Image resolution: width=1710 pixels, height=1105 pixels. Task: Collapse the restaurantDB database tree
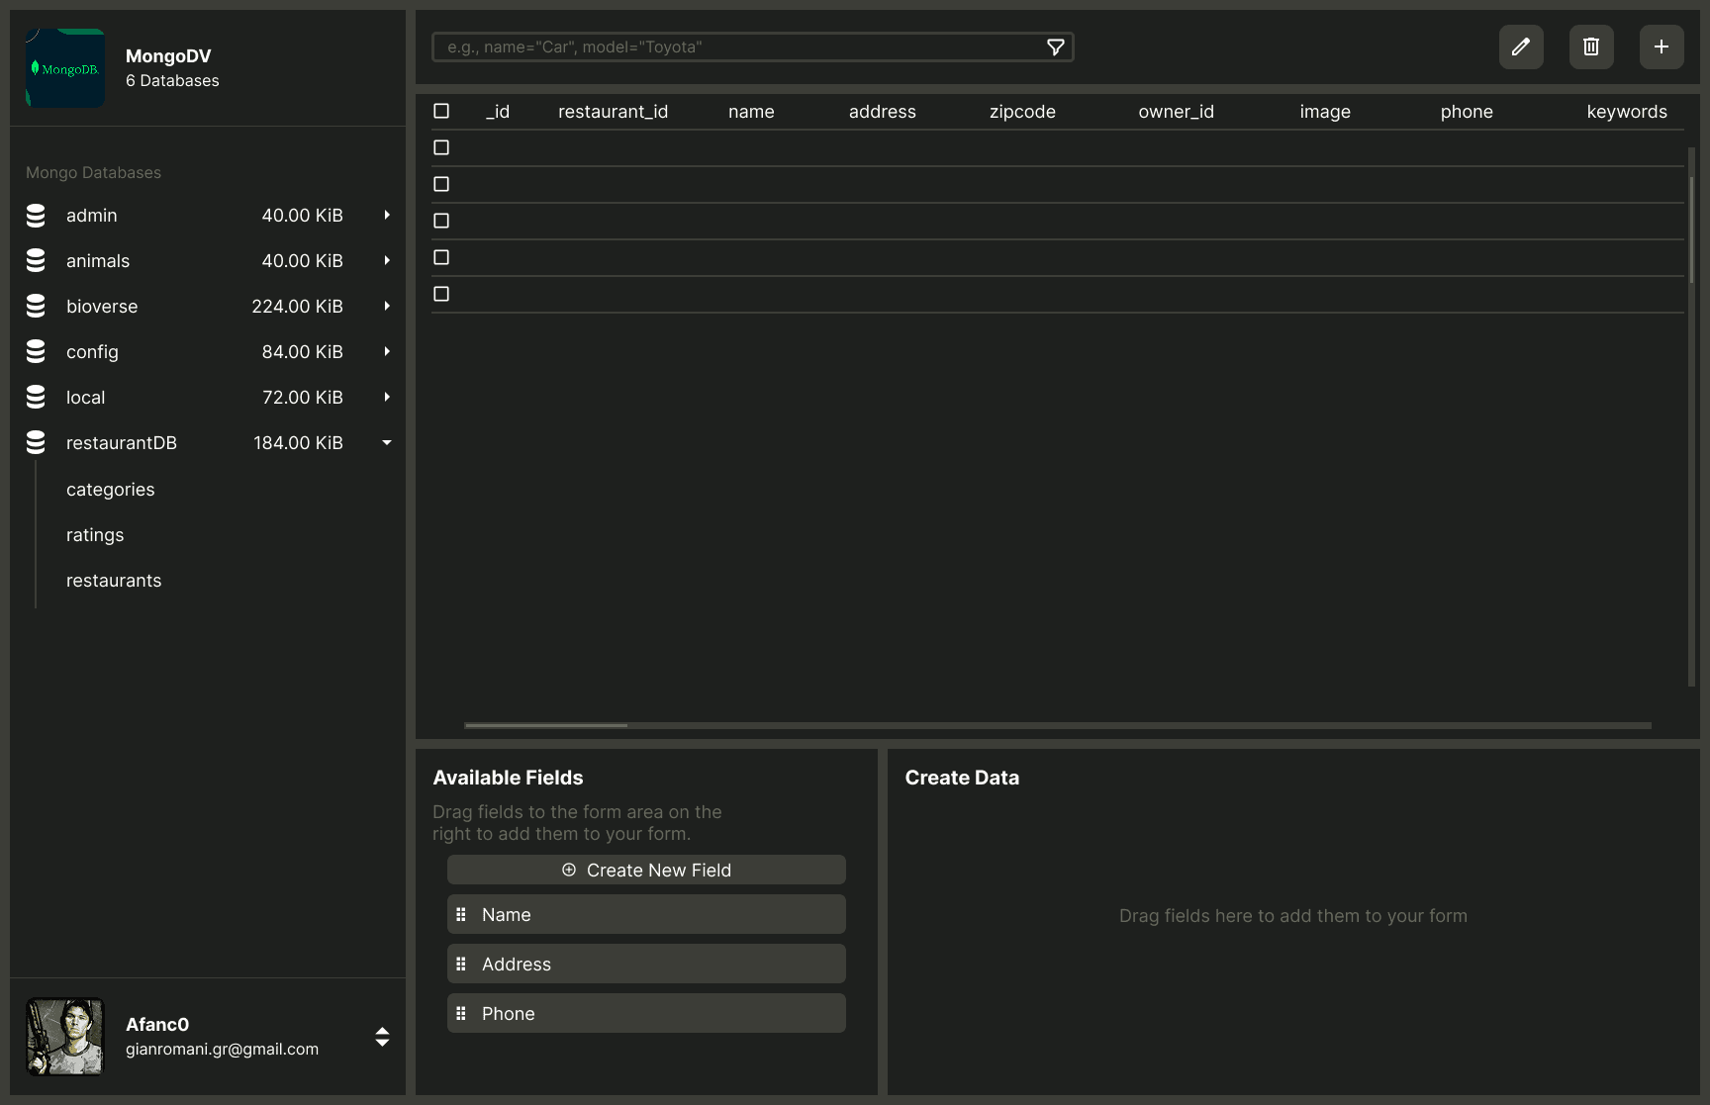click(387, 443)
